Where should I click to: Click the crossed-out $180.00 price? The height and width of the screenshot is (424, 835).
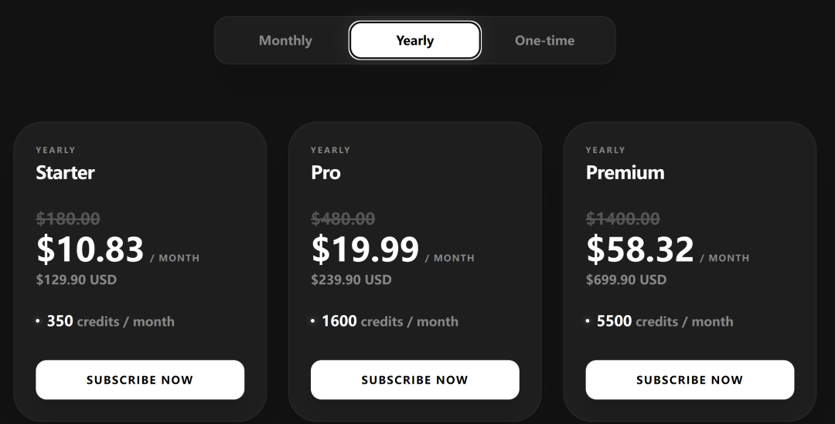(x=68, y=219)
